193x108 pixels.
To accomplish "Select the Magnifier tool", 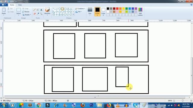I will click(41, 13).
